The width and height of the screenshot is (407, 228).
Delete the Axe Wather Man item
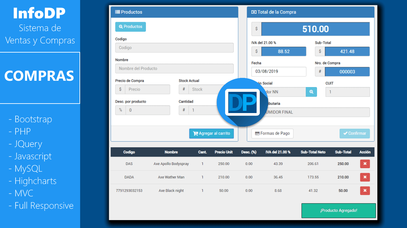point(365,177)
